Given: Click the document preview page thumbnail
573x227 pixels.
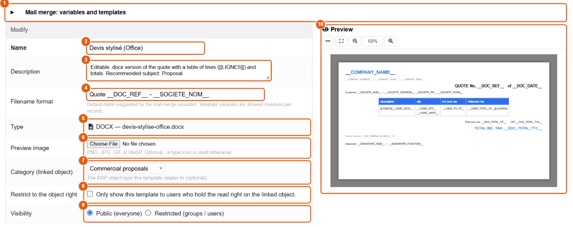Looking at the screenshot, I should pos(444,121).
